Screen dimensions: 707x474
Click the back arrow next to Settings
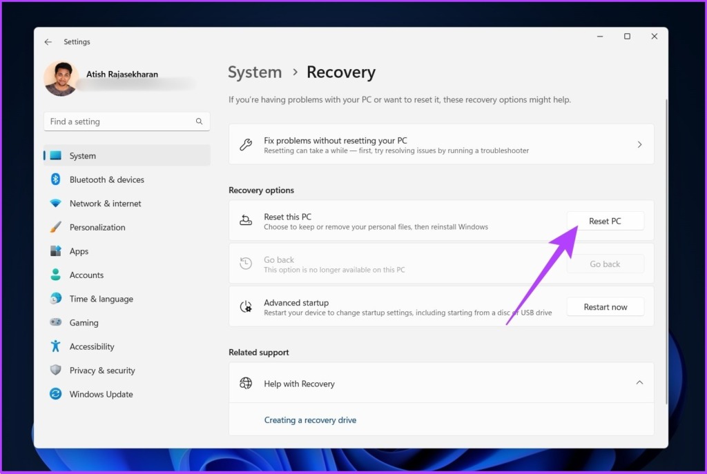click(x=48, y=42)
